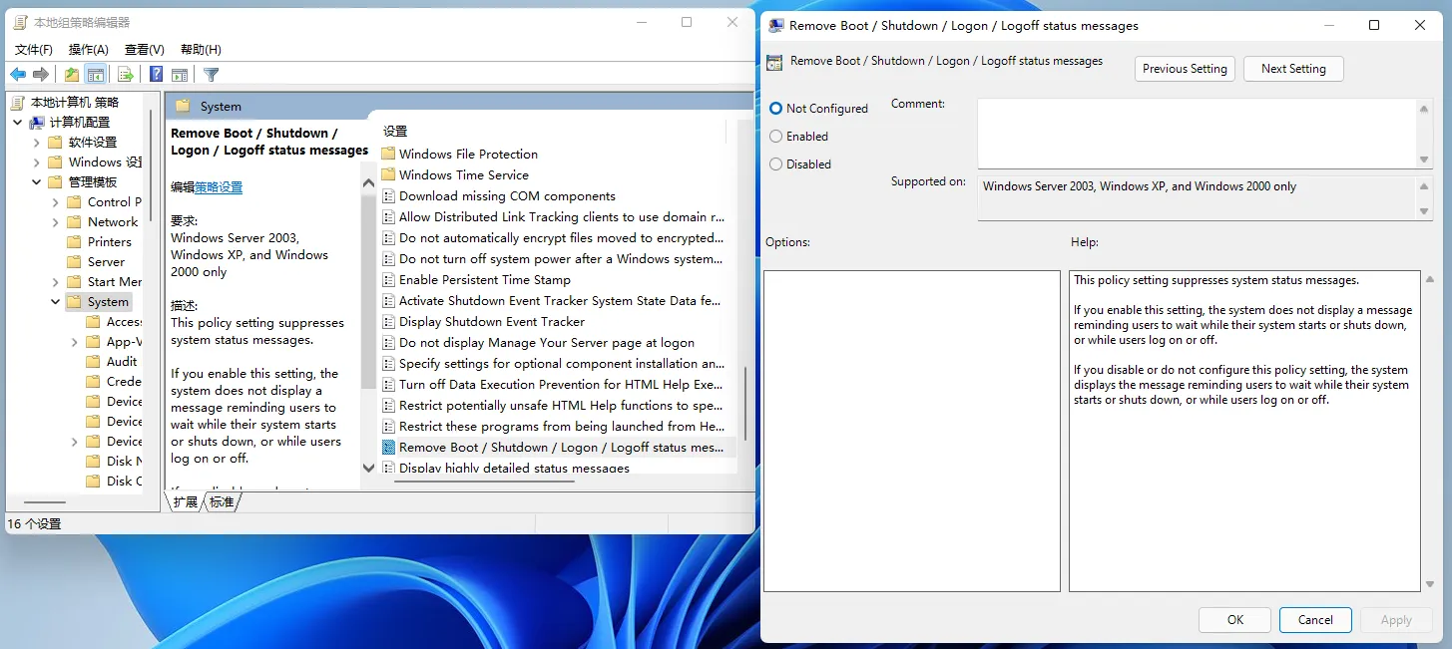
Task: Open Help via the blue question mark icon
Action: (156, 75)
